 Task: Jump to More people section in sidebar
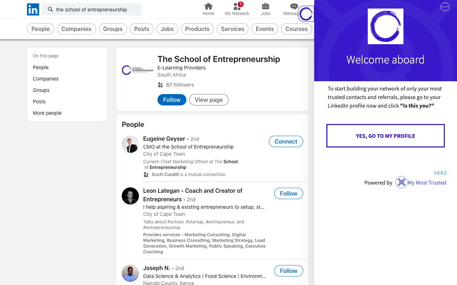[x=47, y=113]
